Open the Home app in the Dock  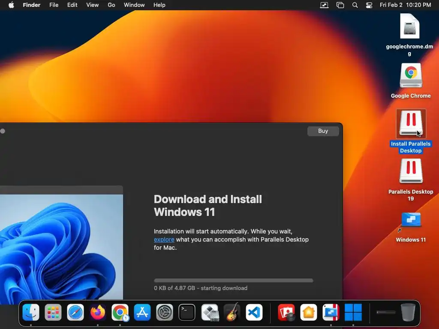point(309,312)
